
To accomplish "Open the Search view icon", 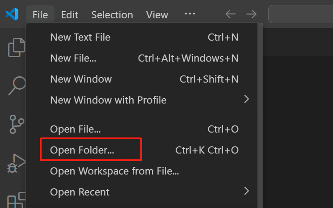I will pos(17,85).
